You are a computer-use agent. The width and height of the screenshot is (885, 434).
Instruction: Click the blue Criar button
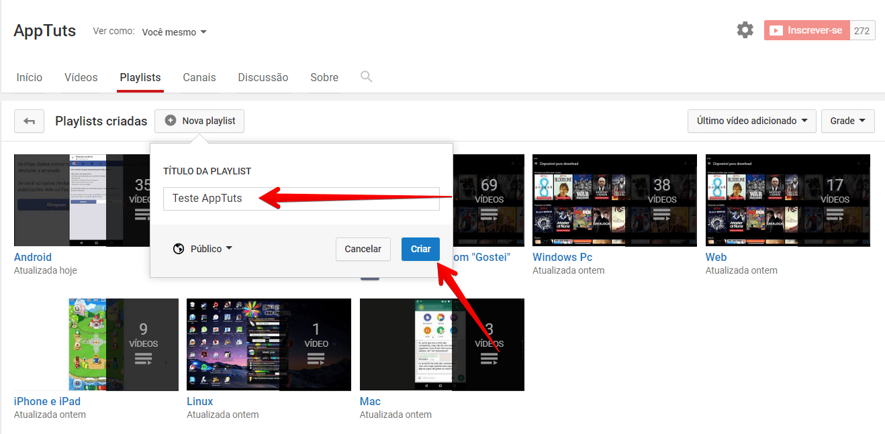[420, 249]
